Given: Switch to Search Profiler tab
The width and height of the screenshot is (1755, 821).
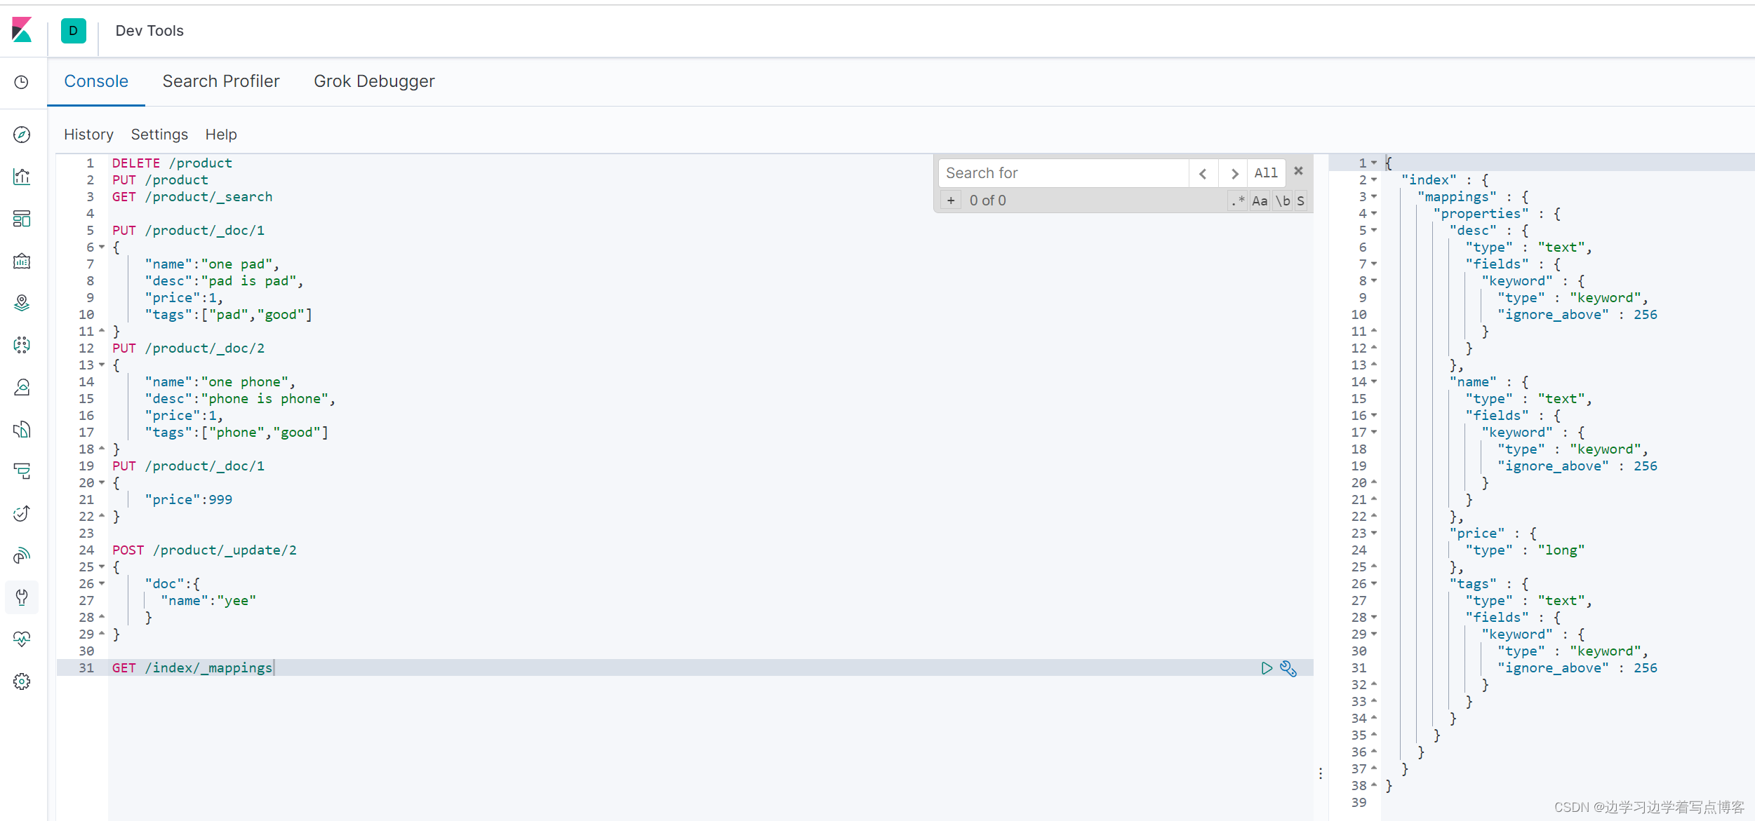Looking at the screenshot, I should tap(220, 81).
